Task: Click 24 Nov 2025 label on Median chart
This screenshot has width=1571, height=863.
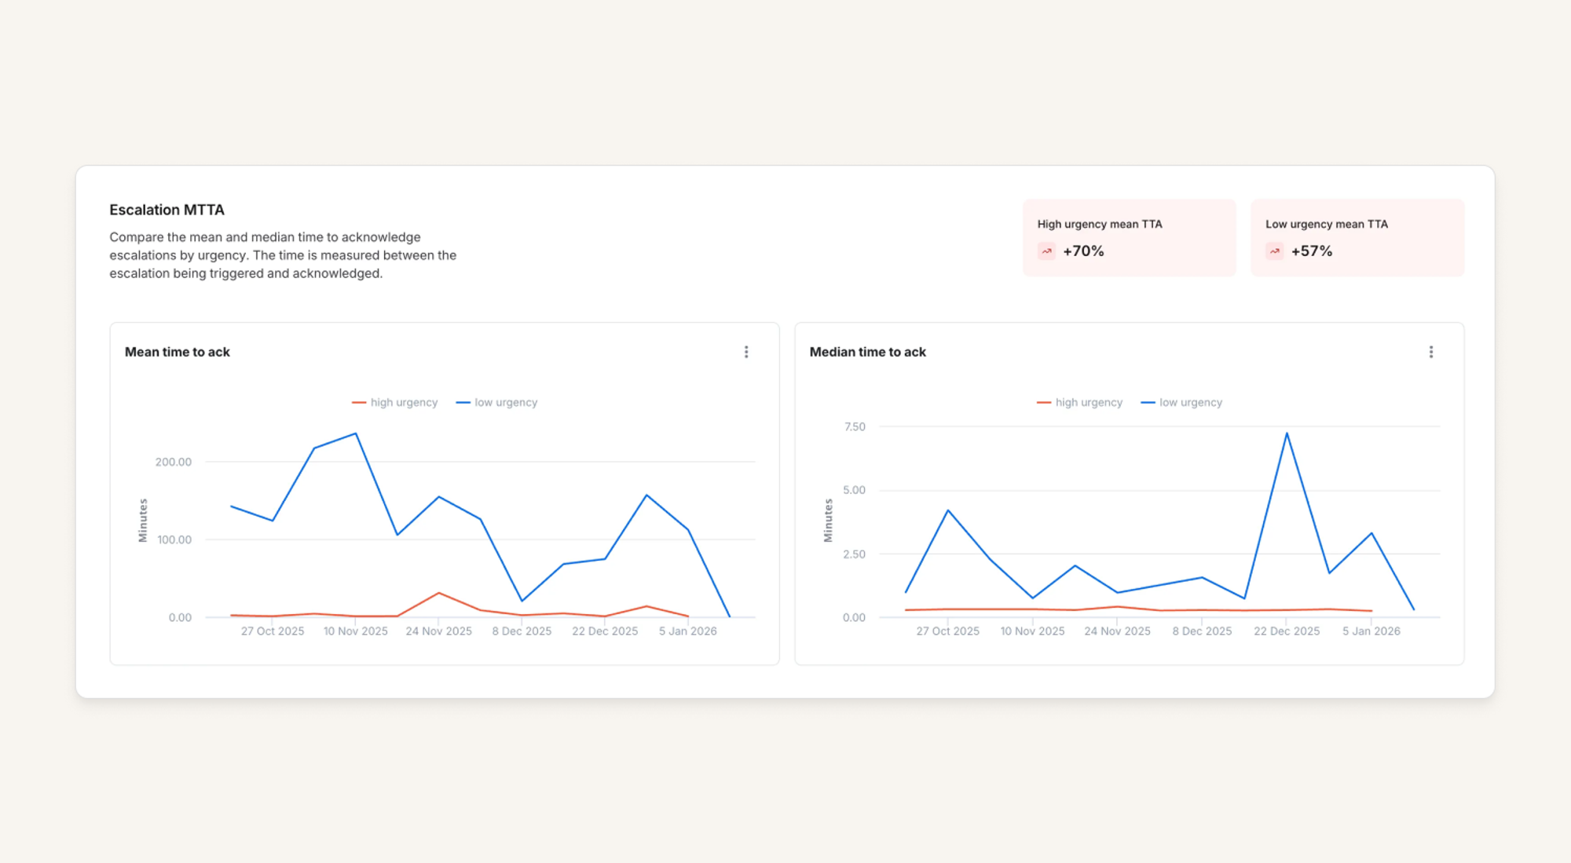Action: [1117, 631]
